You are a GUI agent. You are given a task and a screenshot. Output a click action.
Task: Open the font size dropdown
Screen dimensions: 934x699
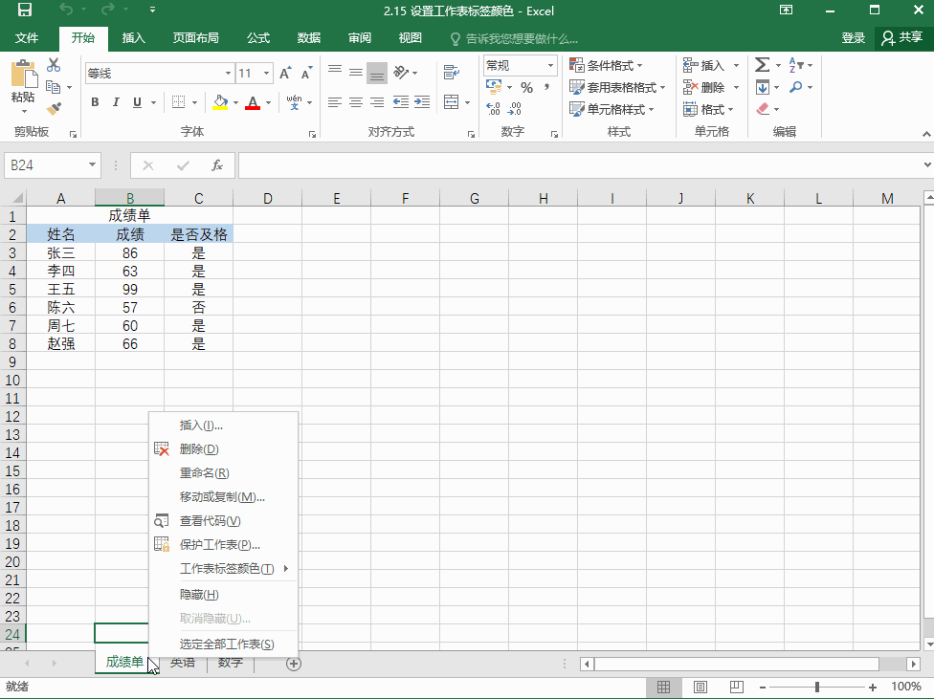coord(266,74)
